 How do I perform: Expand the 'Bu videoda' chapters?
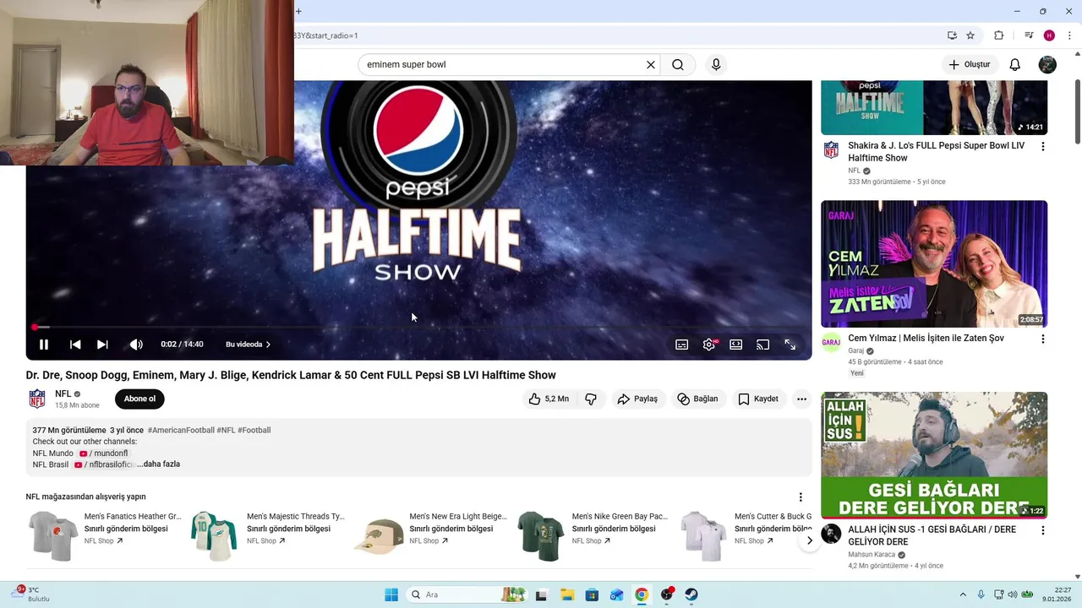click(x=248, y=345)
